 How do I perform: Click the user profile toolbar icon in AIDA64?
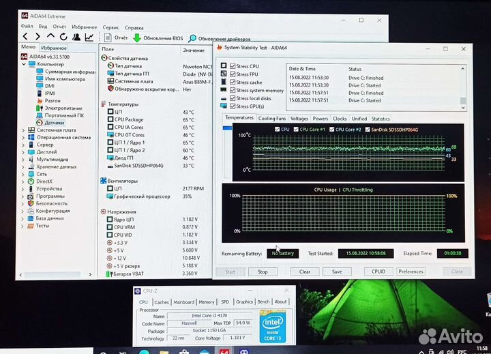pyautogui.click(x=76, y=37)
